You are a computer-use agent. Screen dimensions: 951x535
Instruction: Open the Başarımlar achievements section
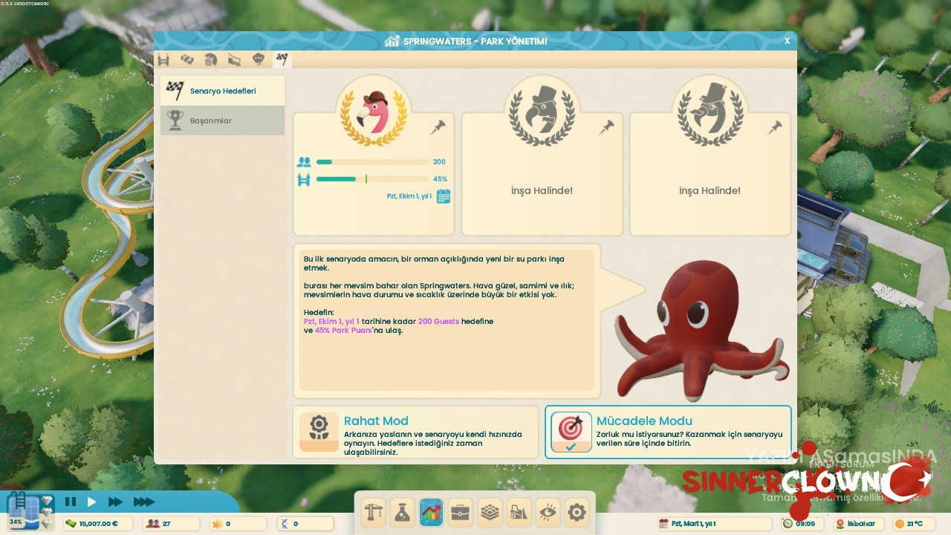click(222, 120)
